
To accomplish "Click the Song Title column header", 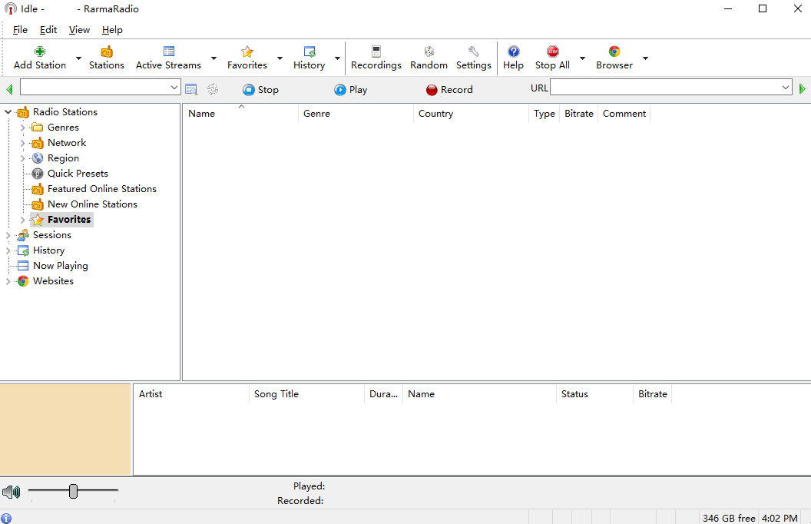I will pyautogui.click(x=306, y=393).
